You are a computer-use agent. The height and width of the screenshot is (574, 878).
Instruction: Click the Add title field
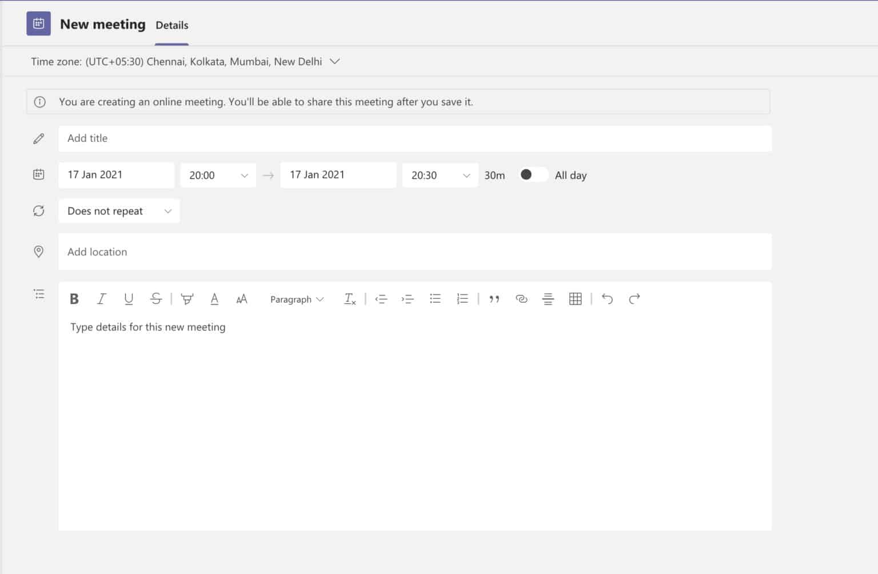[229, 138]
